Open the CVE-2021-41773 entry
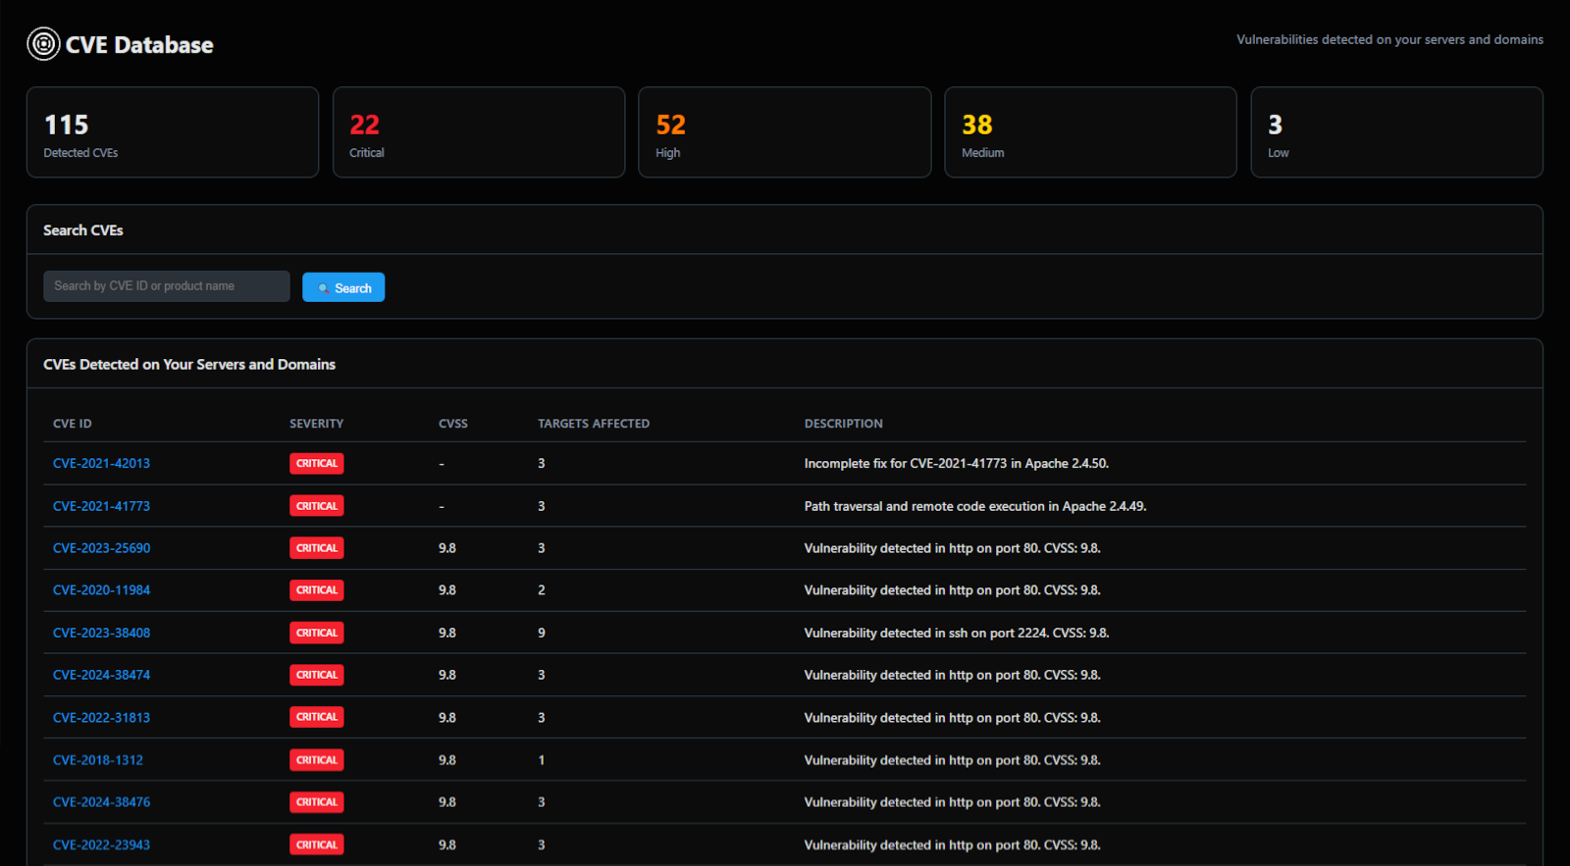Screen dimensions: 1570x866 pos(101,506)
